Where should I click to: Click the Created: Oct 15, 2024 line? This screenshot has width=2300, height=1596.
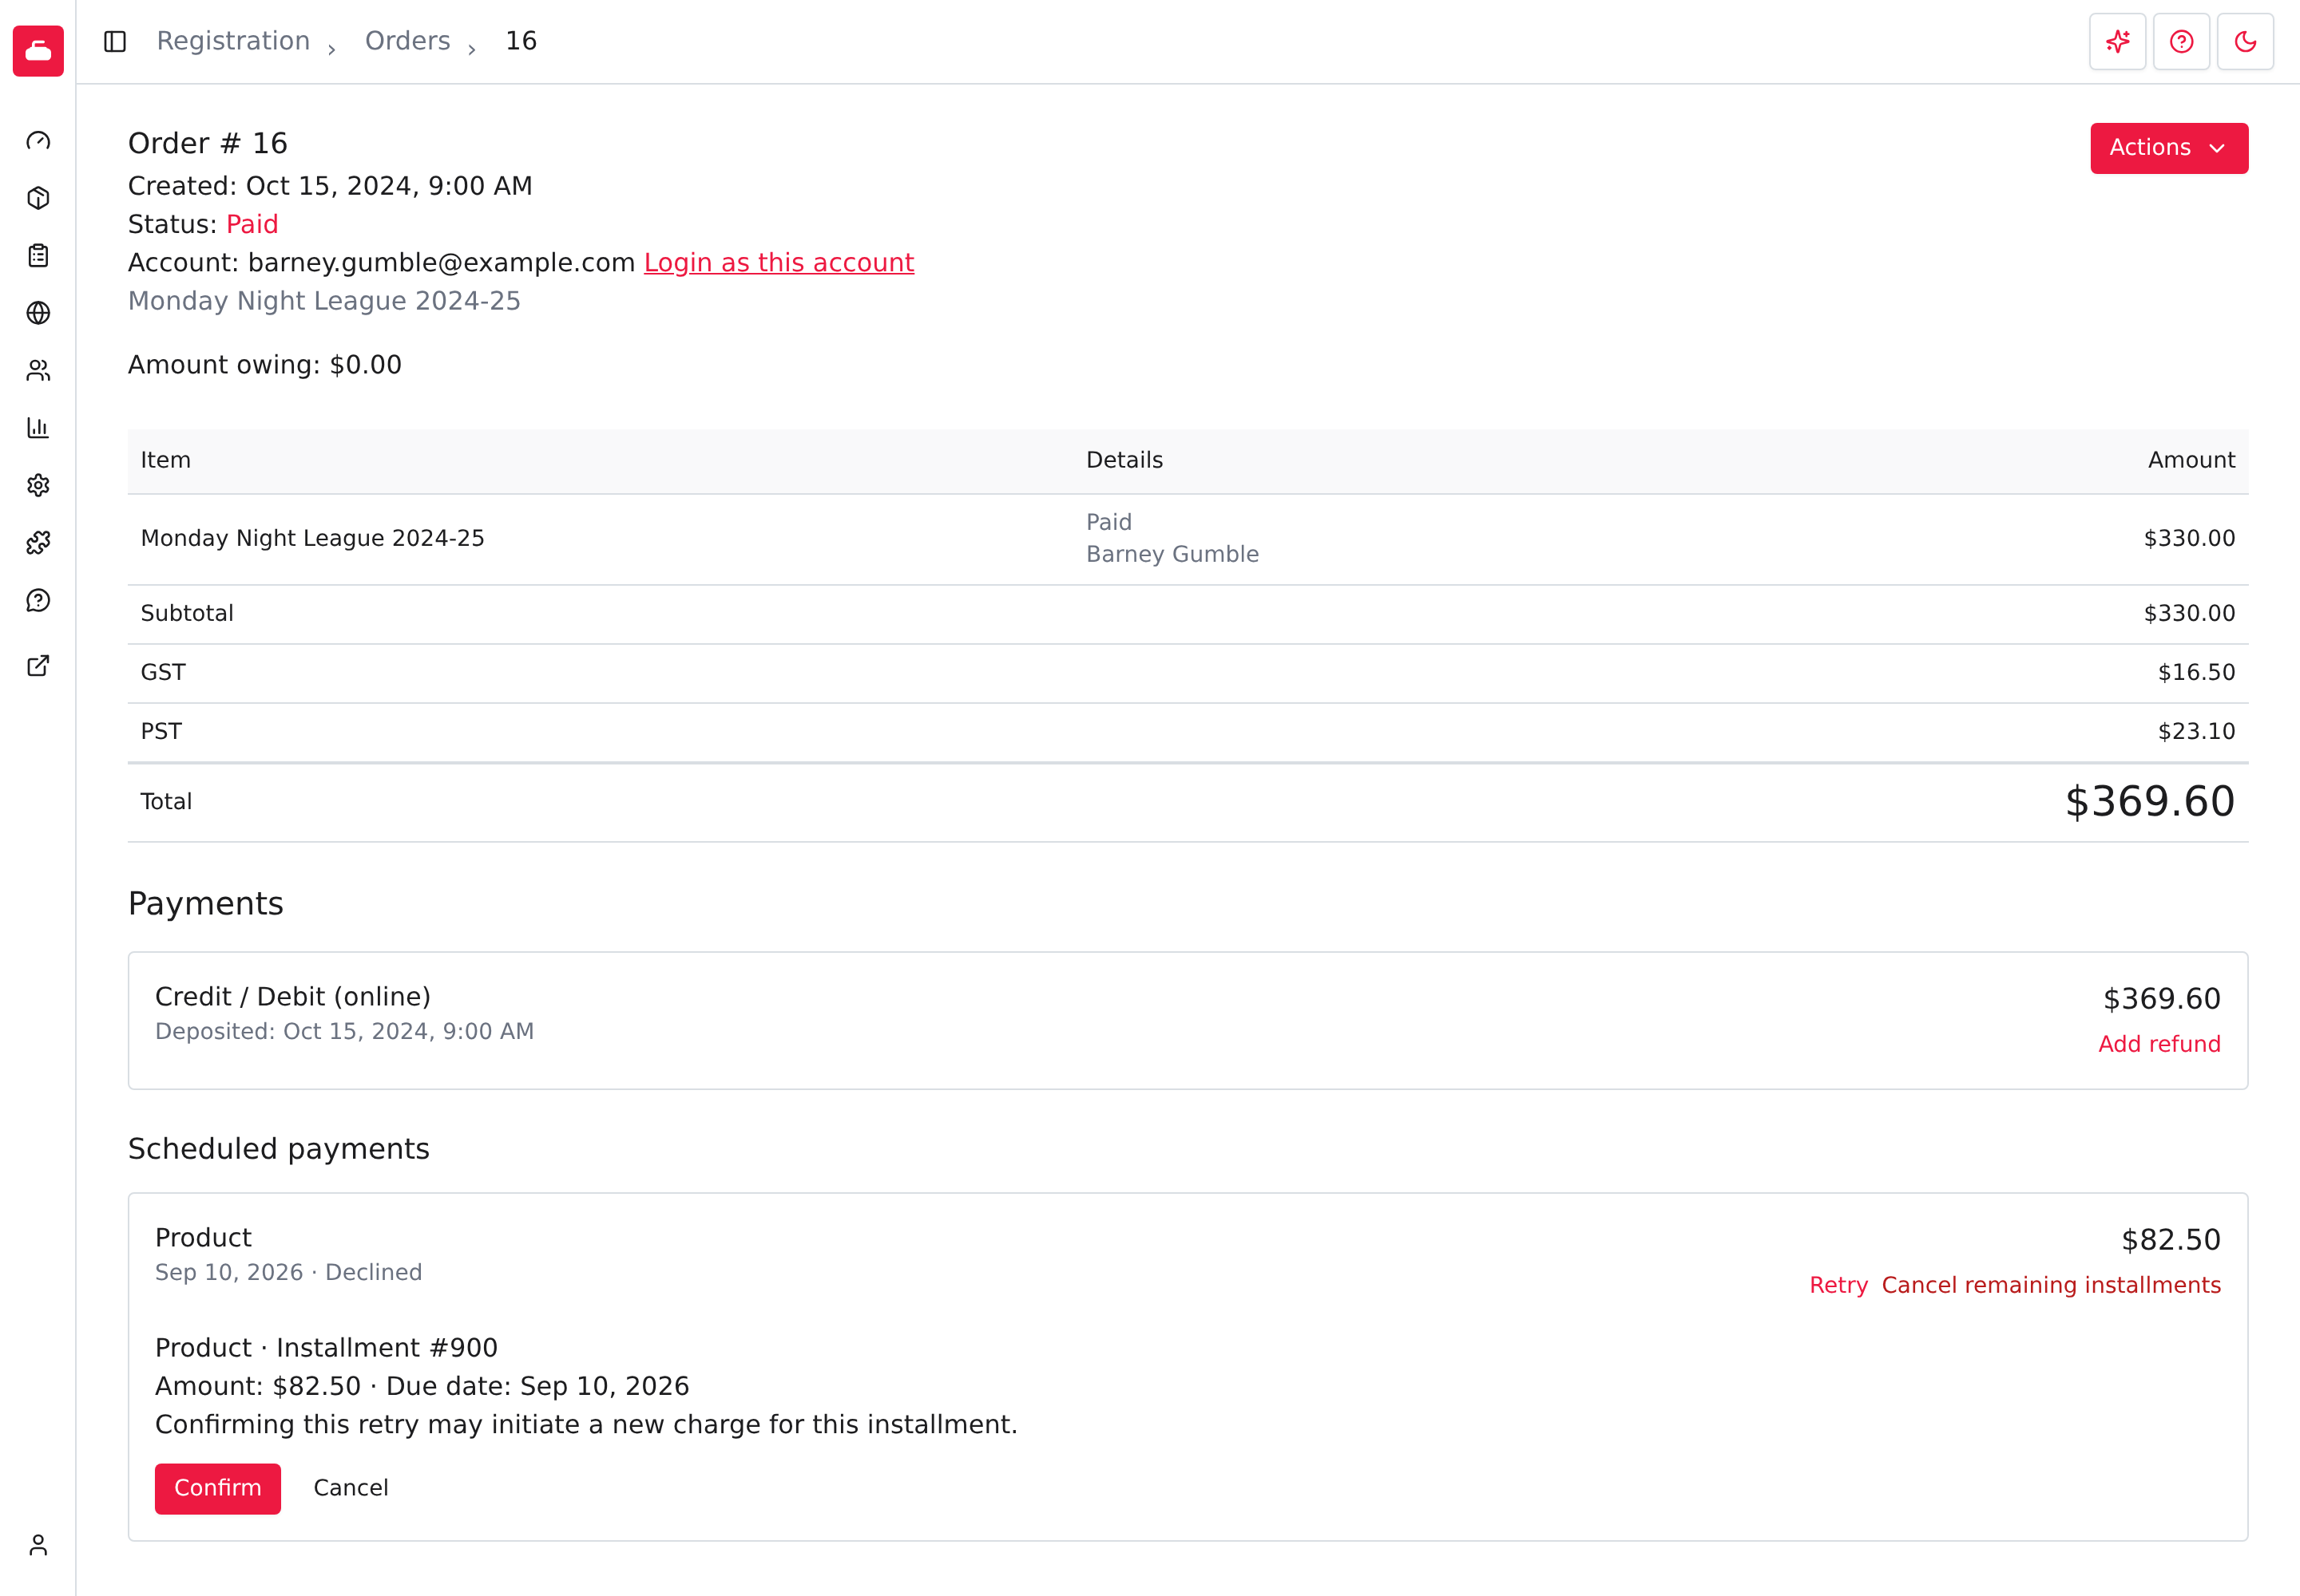pos(331,186)
